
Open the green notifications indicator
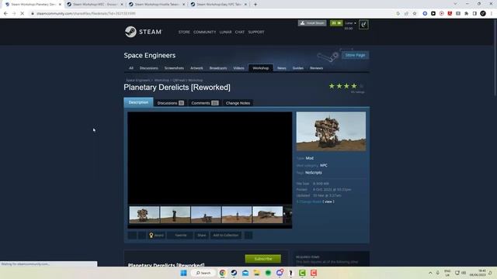point(336,23)
